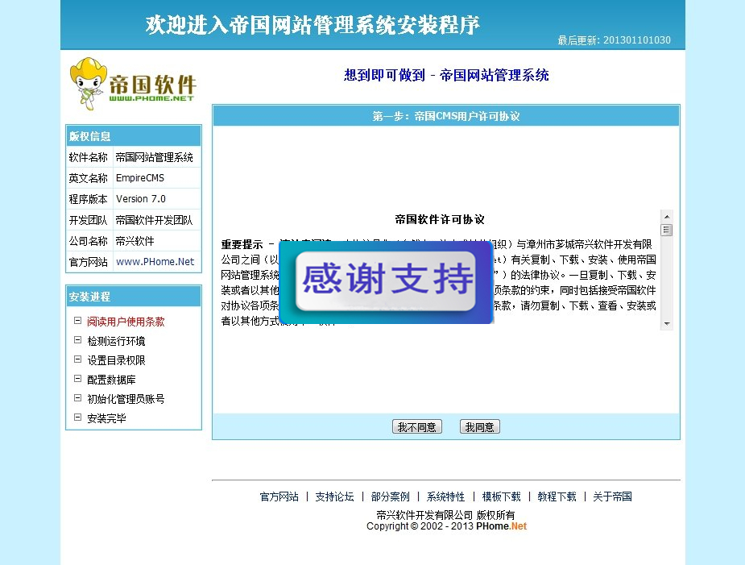Click the 帝国软件许可协议 title

pos(440,219)
